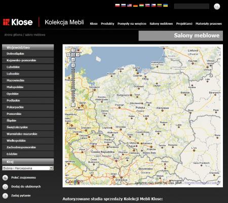Image resolution: width=228 pixels, height=203 pixels.
Task: Select Lubelskie region
Action: [x=28, y=67]
